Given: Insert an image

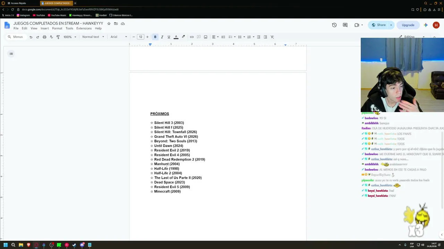Looking at the screenshot, I should tap(205, 37).
